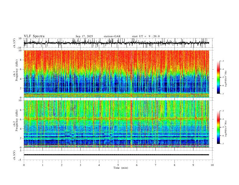Viewport: 239px width, 185px height.
Task: Click time axis tick label '8'
Action: coord(174,165)
